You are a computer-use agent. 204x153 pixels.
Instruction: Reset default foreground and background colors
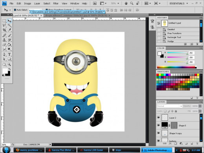(x=3, y=75)
